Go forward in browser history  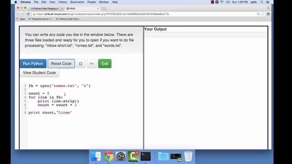pyautogui.click(x=23, y=14)
